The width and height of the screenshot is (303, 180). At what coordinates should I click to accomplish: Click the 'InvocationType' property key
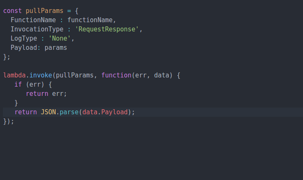click(37, 29)
